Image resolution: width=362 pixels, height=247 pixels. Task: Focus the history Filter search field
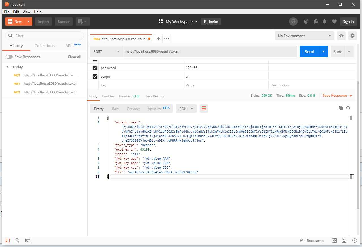point(45,36)
